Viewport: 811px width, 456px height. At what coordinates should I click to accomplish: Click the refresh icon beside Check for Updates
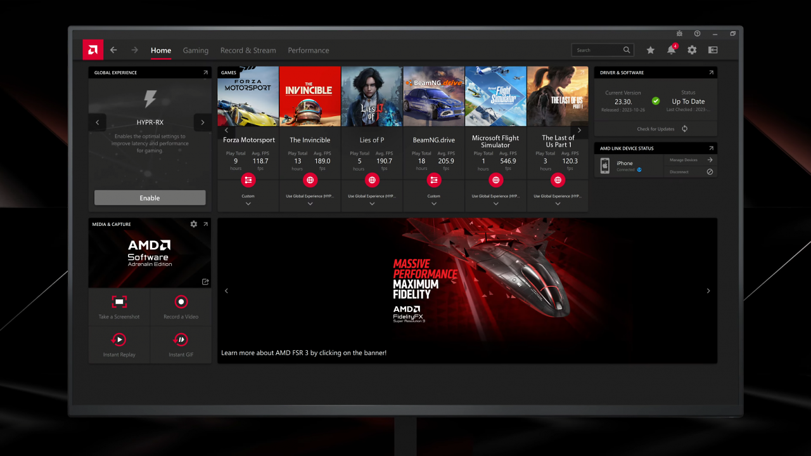(x=684, y=129)
